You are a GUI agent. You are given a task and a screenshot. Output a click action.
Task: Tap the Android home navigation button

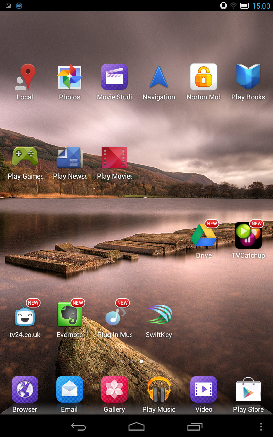[136, 426]
